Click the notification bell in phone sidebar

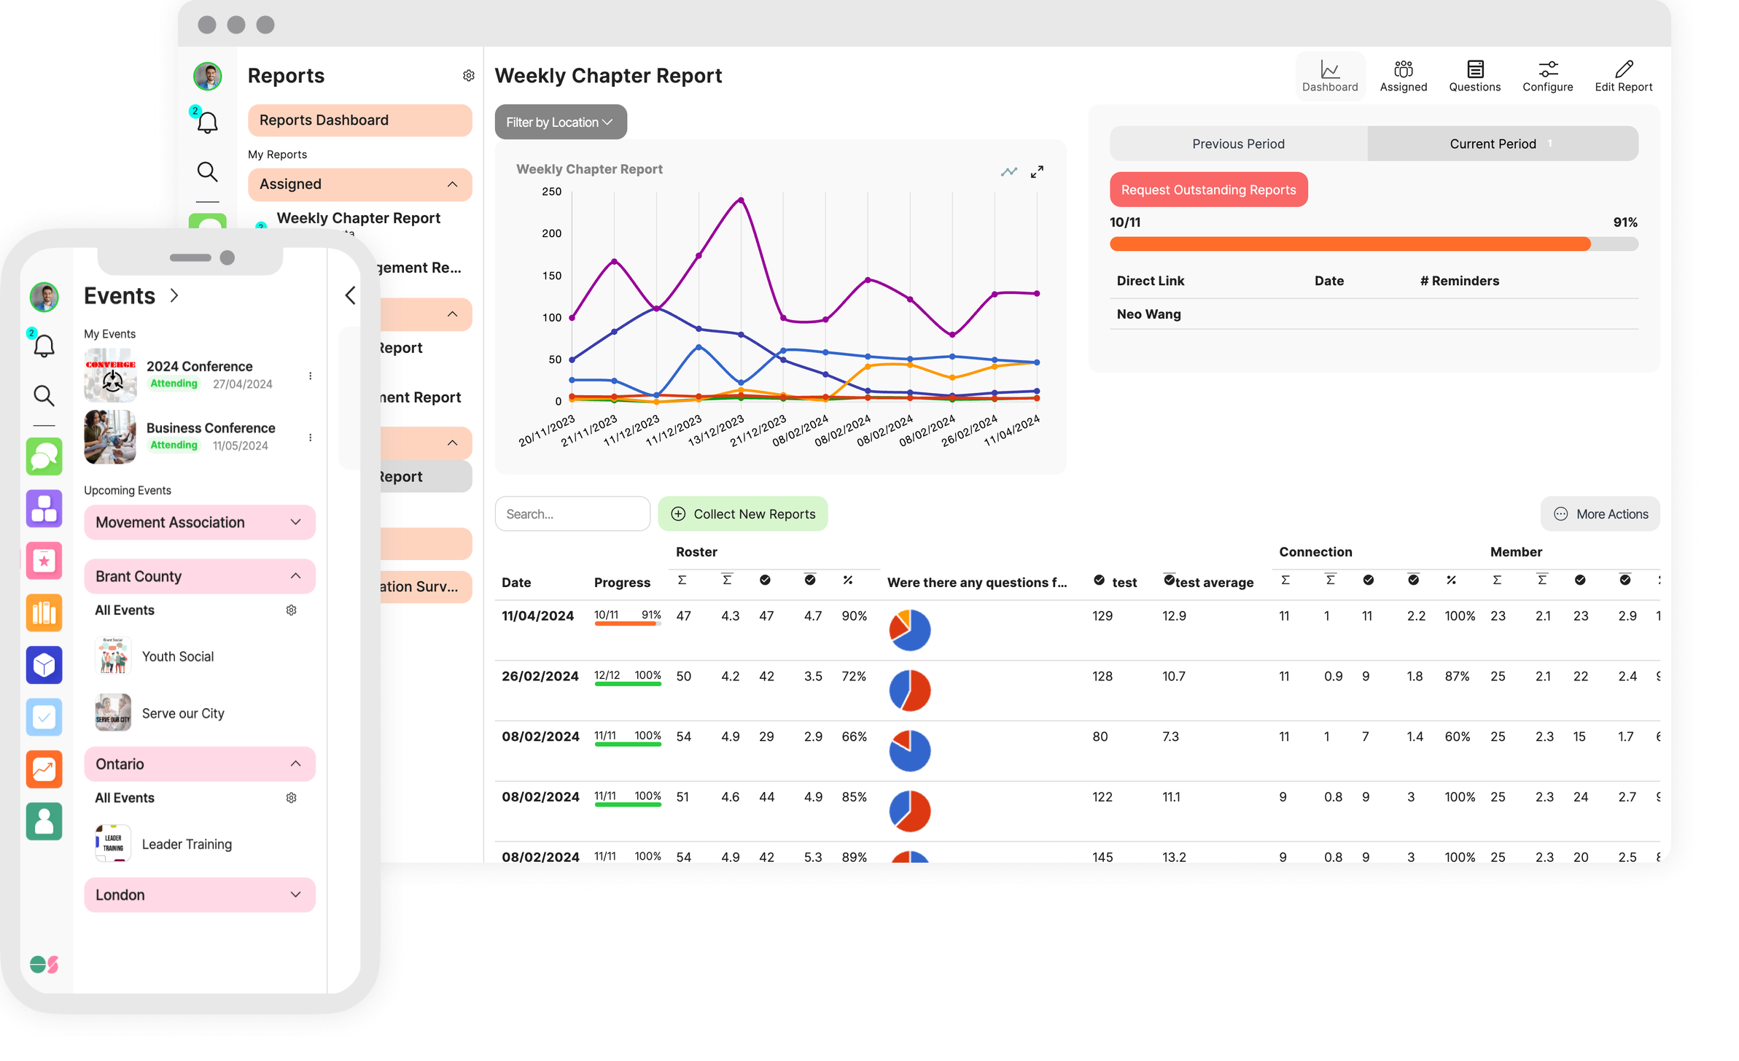[x=44, y=346]
